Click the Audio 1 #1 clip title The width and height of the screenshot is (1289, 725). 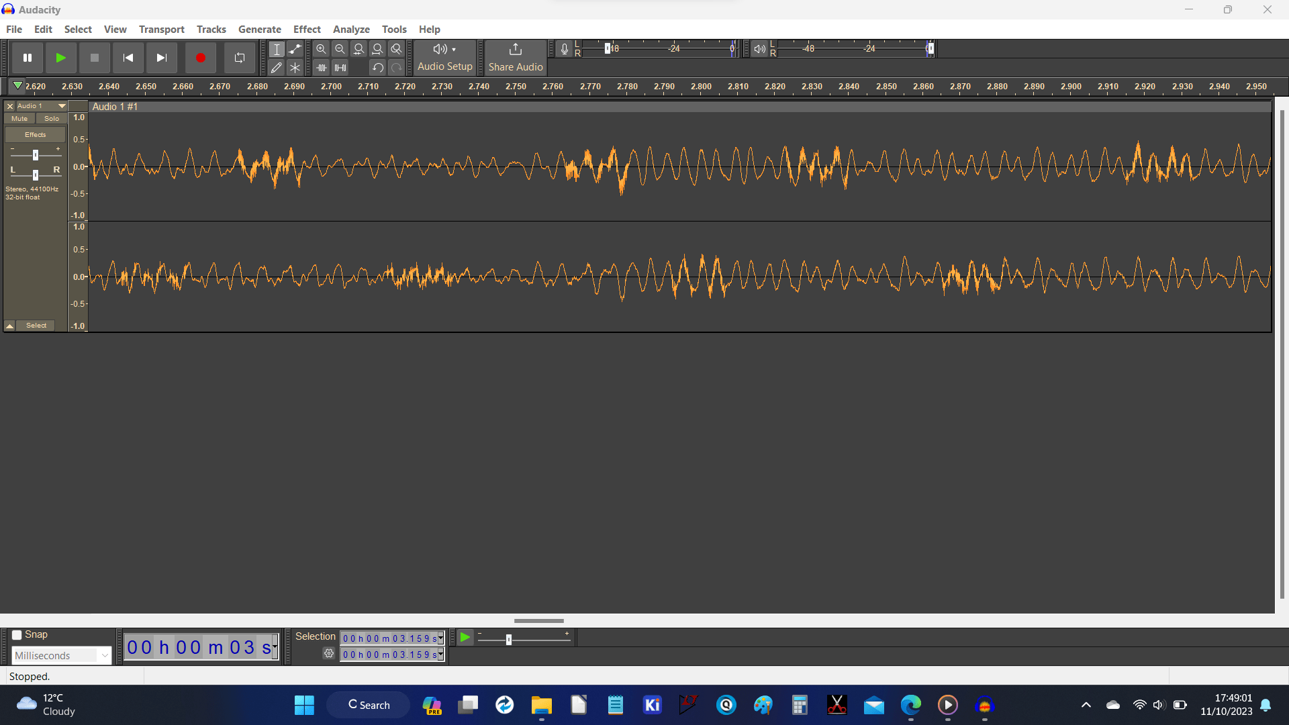click(115, 107)
